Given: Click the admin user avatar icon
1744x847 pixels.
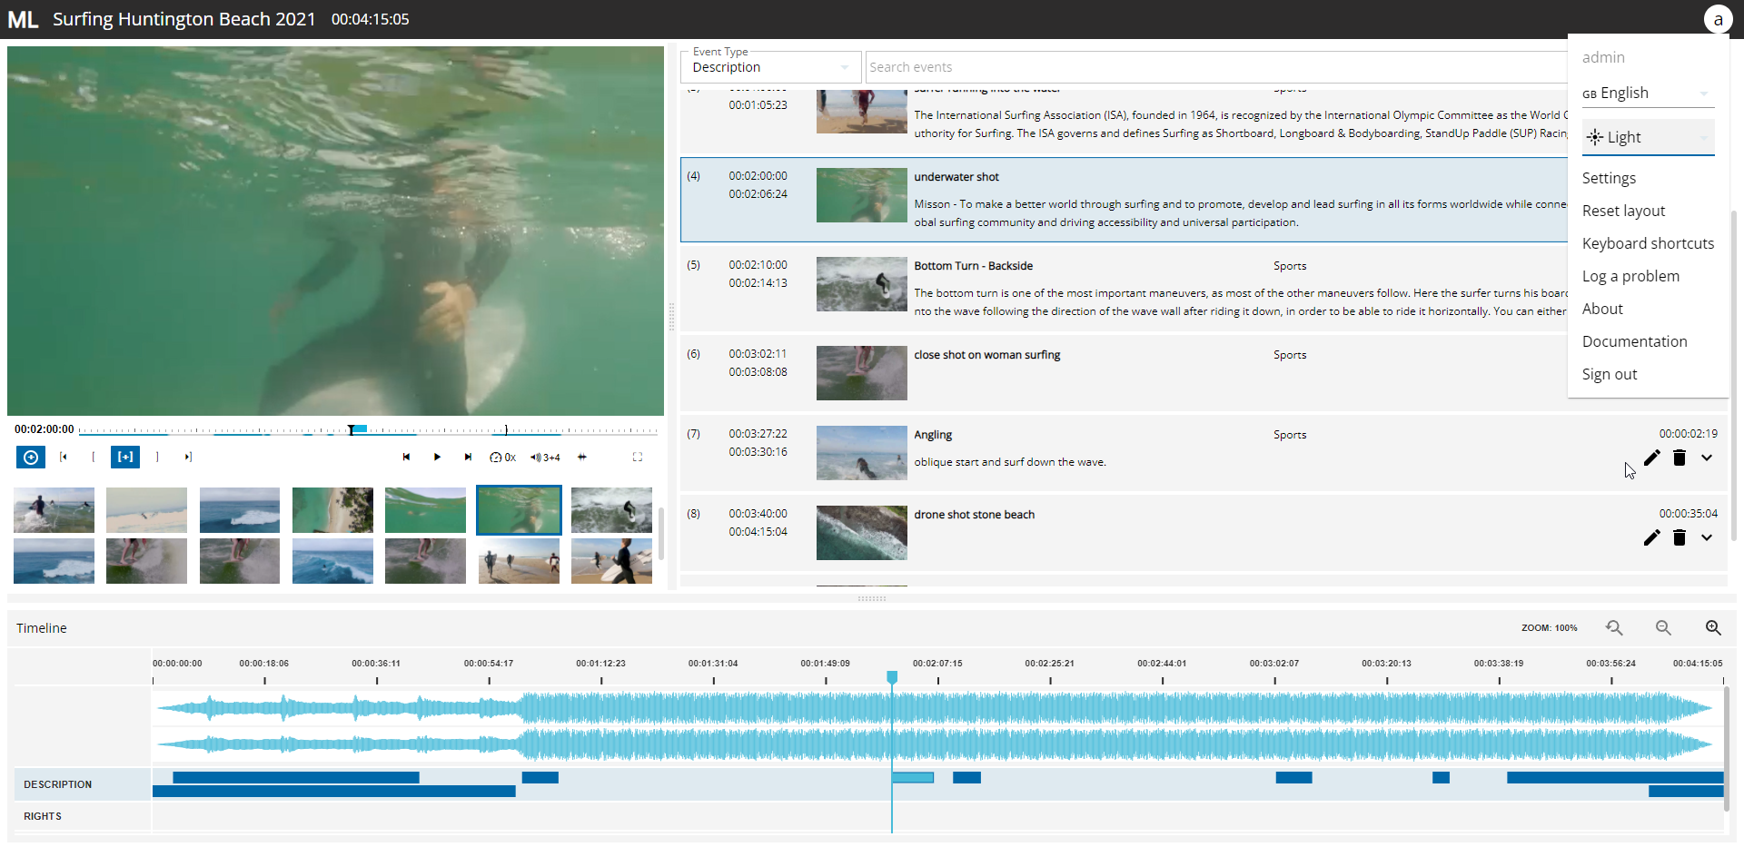Looking at the screenshot, I should point(1717,19).
